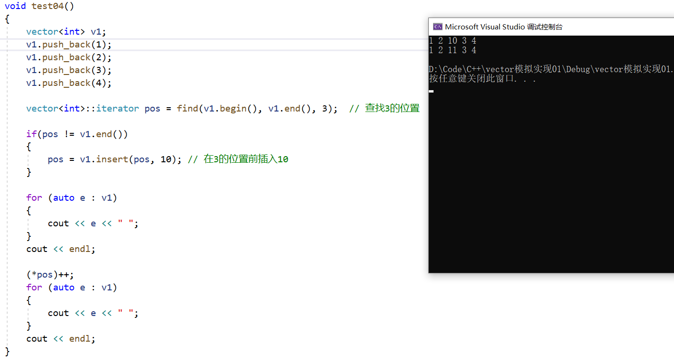Screen dimensions: 674x363
Task: Click the comment '// 查找3的位置'
Action: [x=385, y=108]
